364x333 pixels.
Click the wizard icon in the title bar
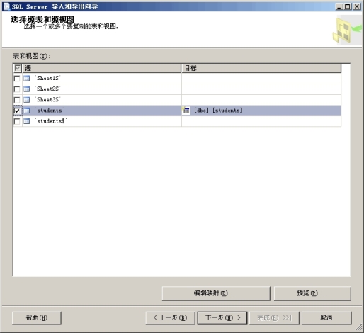6,6
